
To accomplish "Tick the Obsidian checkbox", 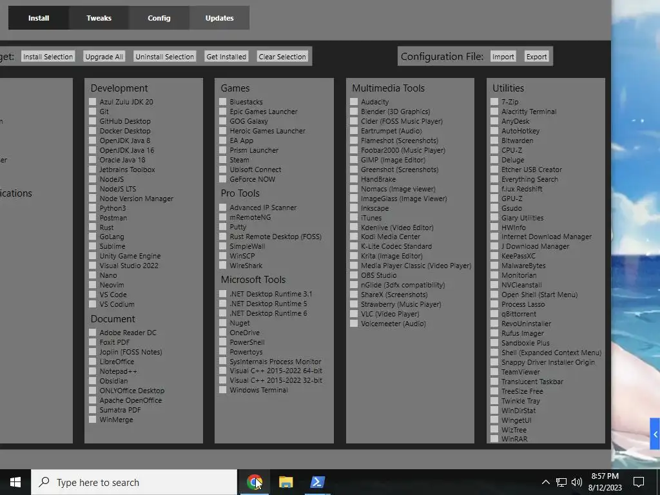I will click(93, 380).
